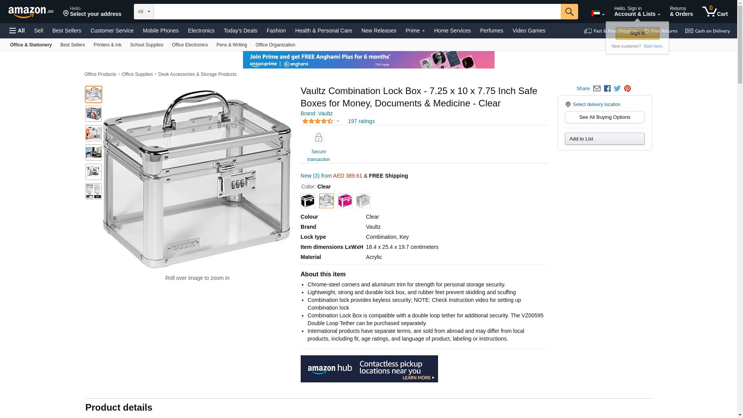Open the 197 ratings link
This screenshot has width=743, height=418.
pyautogui.click(x=361, y=121)
